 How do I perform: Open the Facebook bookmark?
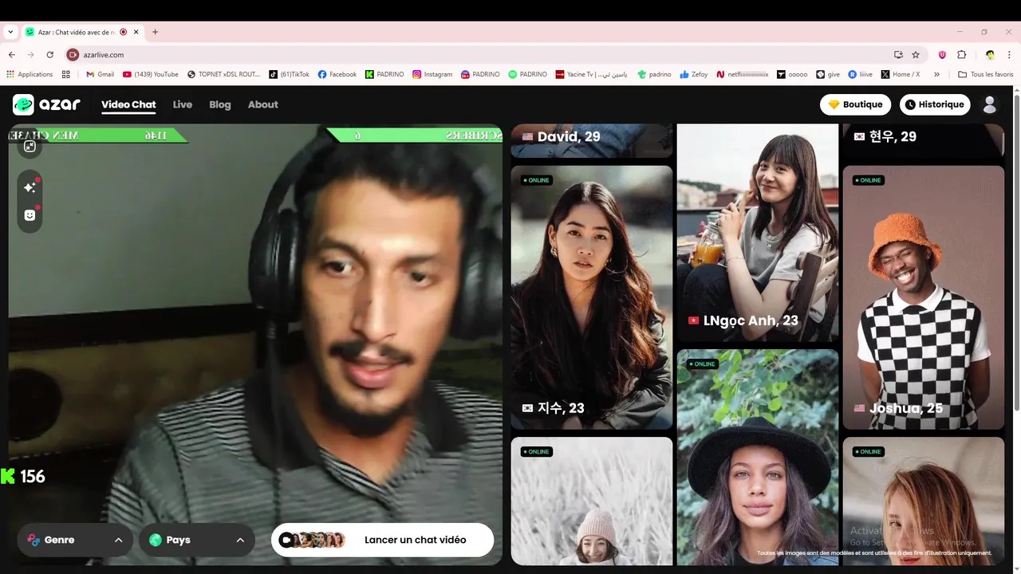click(337, 74)
